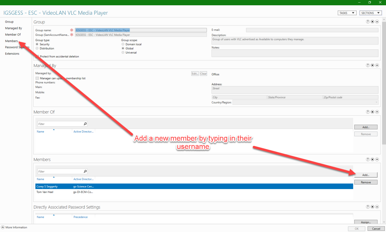Click Edit... next to Managed by
This screenshot has width=386, height=232.
(195, 73)
